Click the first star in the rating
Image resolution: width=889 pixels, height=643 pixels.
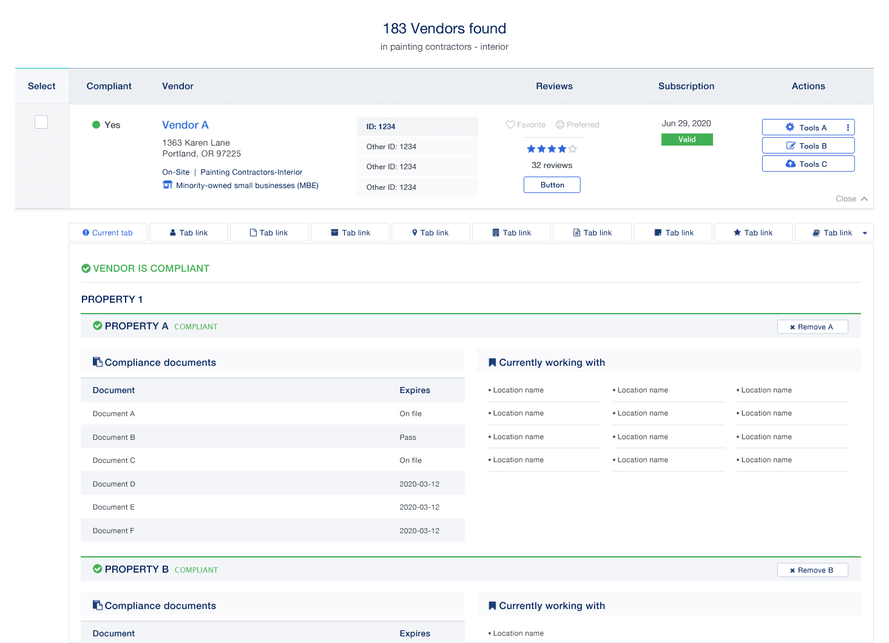pyautogui.click(x=531, y=149)
